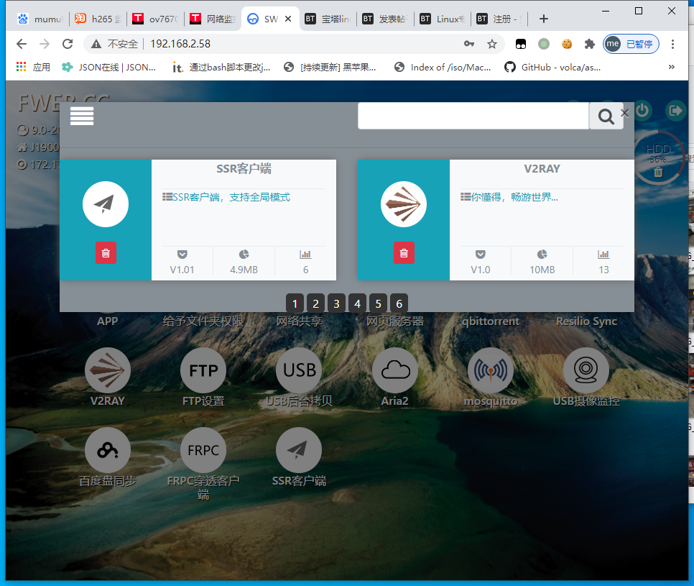Open a new browser tab
Screen dimensions: 694x586
[x=544, y=19]
